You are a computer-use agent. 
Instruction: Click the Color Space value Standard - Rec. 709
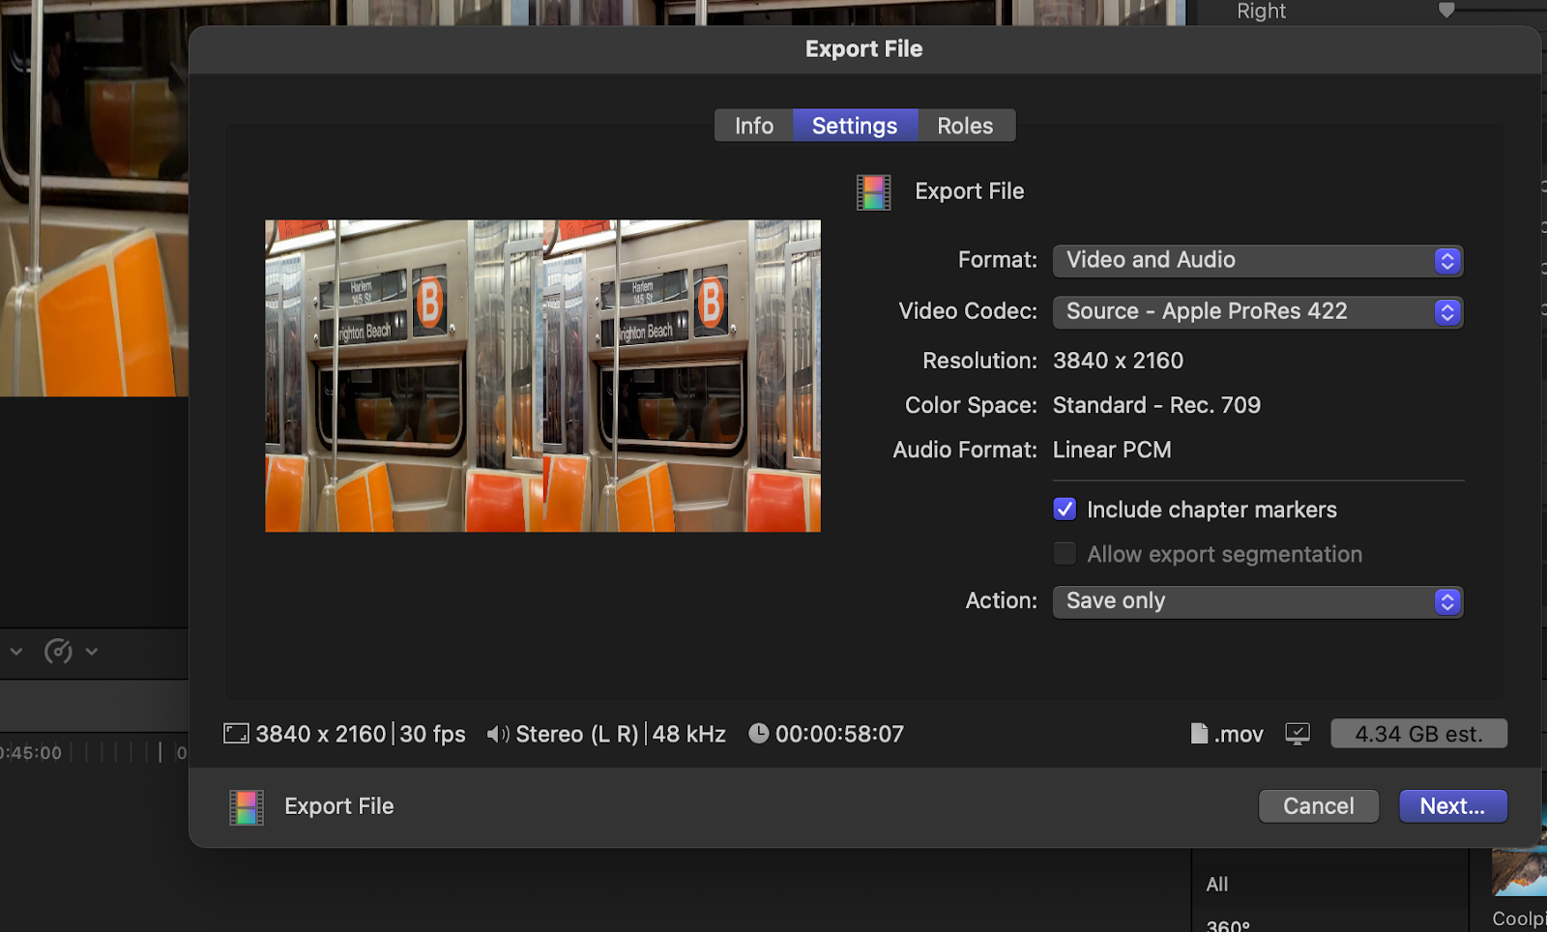click(1156, 405)
